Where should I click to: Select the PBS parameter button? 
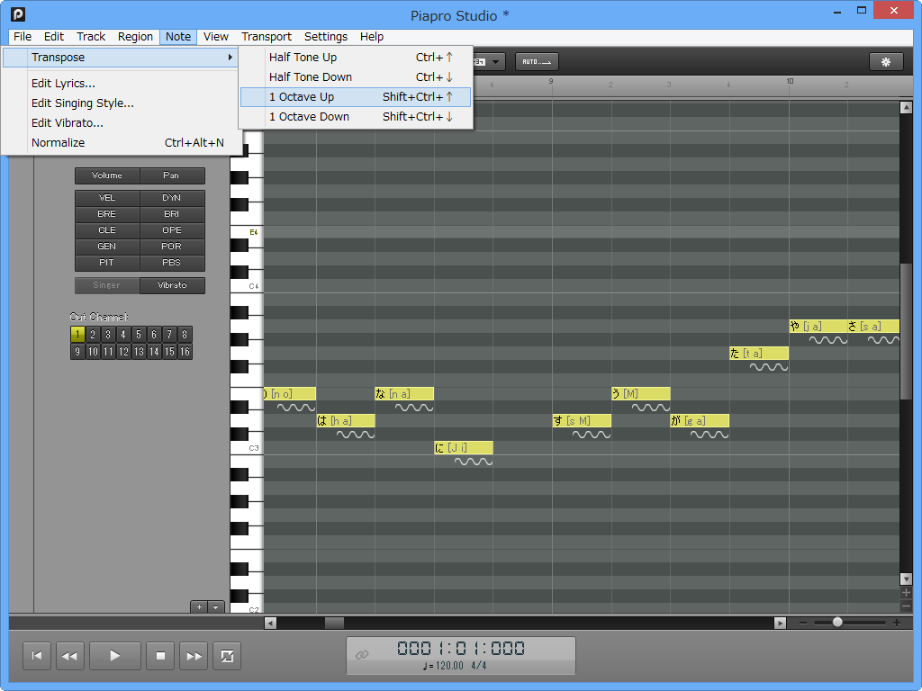172,263
